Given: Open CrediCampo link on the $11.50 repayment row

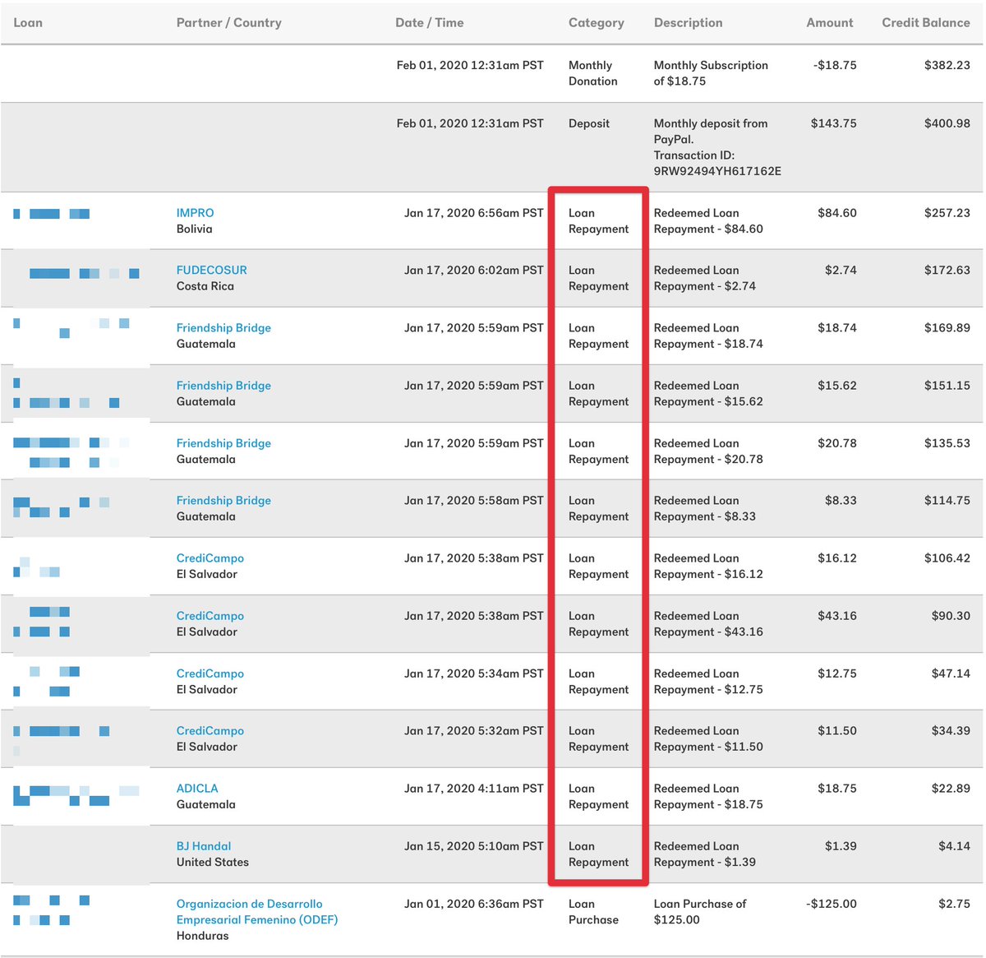Looking at the screenshot, I should click(x=210, y=730).
